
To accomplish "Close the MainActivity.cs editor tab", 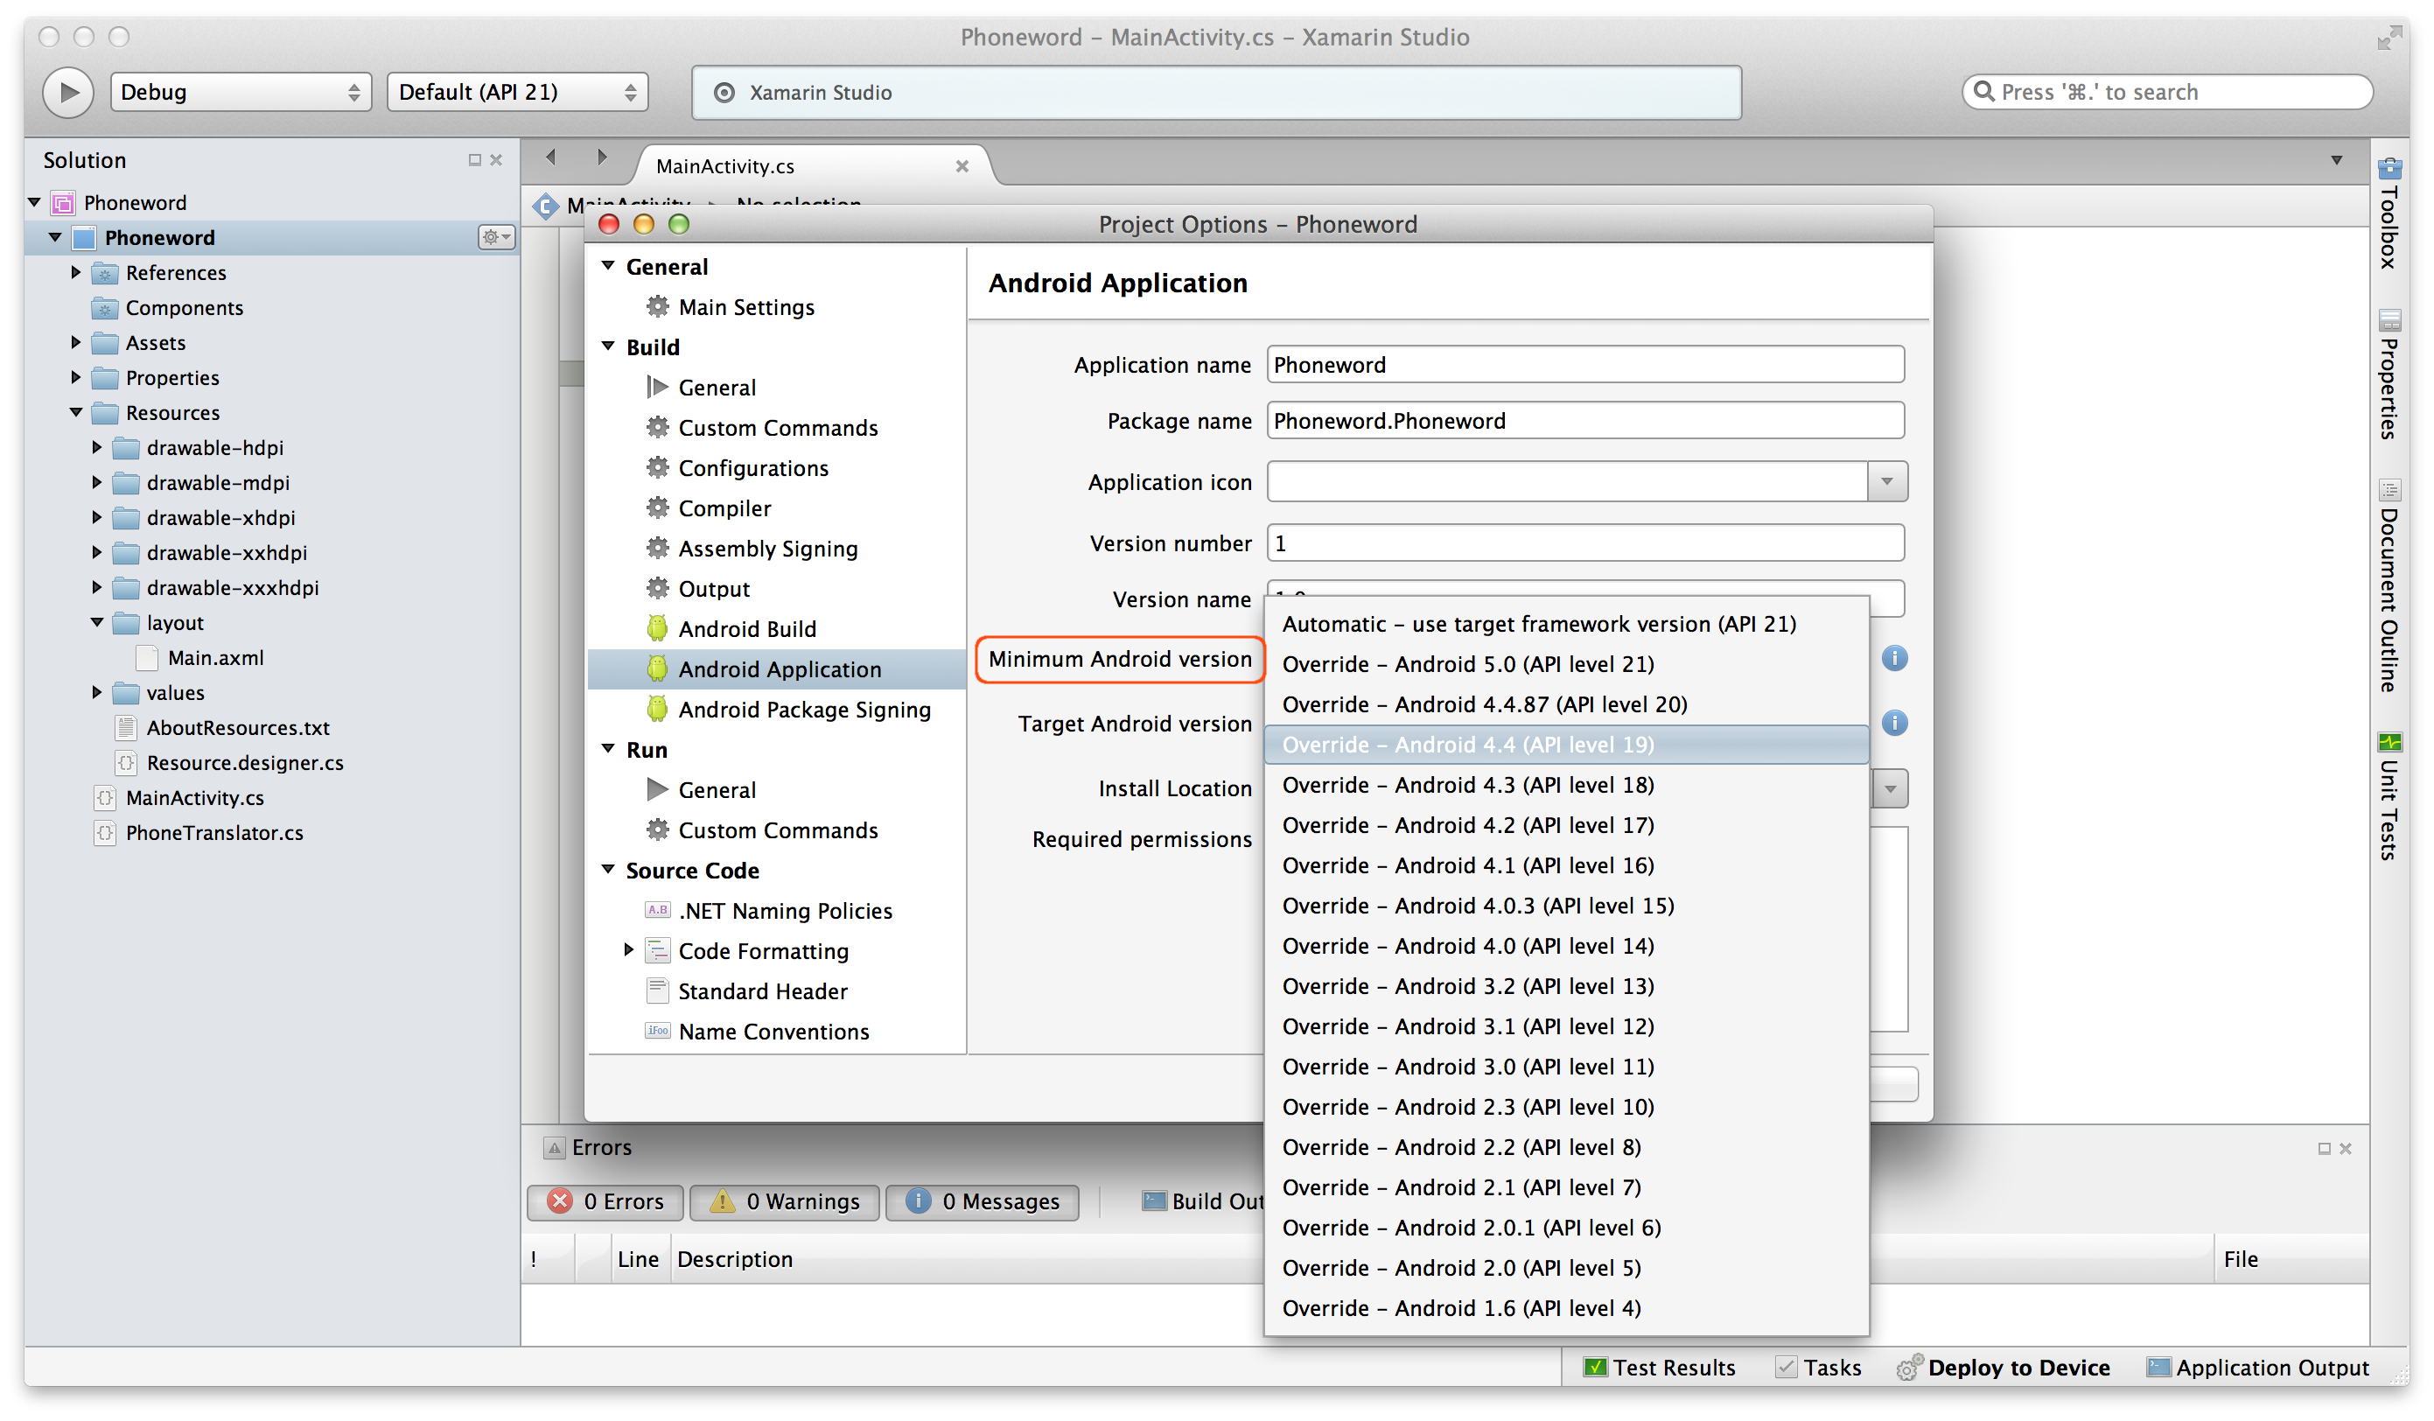I will [x=961, y=166].
